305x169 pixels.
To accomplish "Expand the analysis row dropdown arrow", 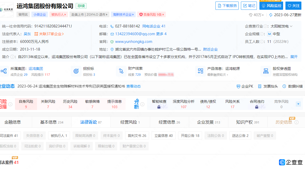I will (298, 104).
